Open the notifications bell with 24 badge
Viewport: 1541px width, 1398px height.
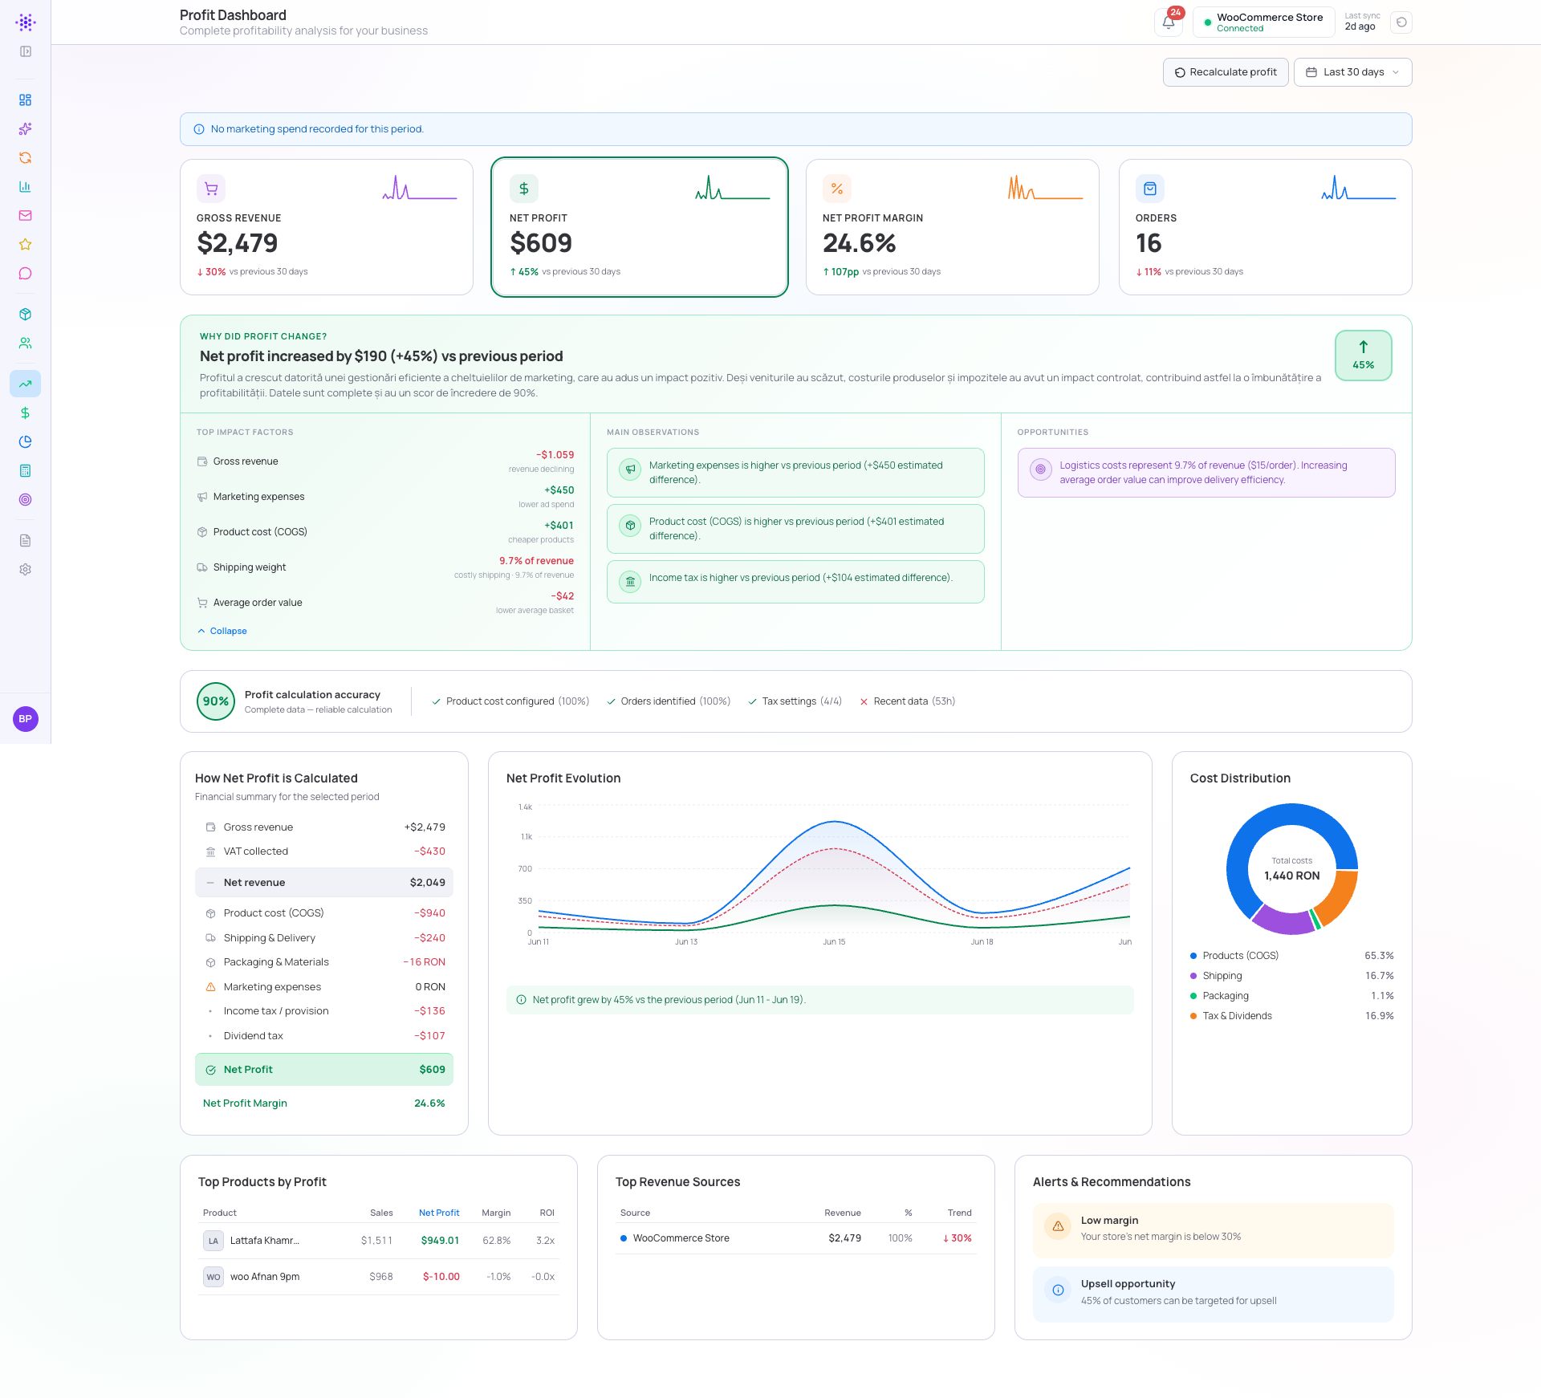coord(1169,22)
